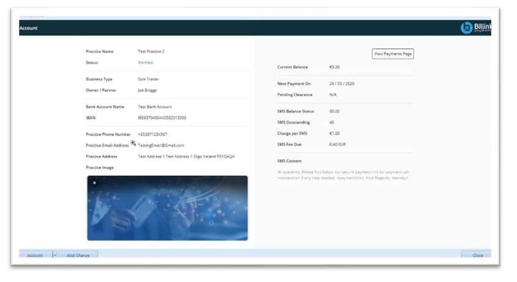Click the Next Payment On date value
Image resolution: width=517 pixels, height=282 pixels.
[343, 84]
